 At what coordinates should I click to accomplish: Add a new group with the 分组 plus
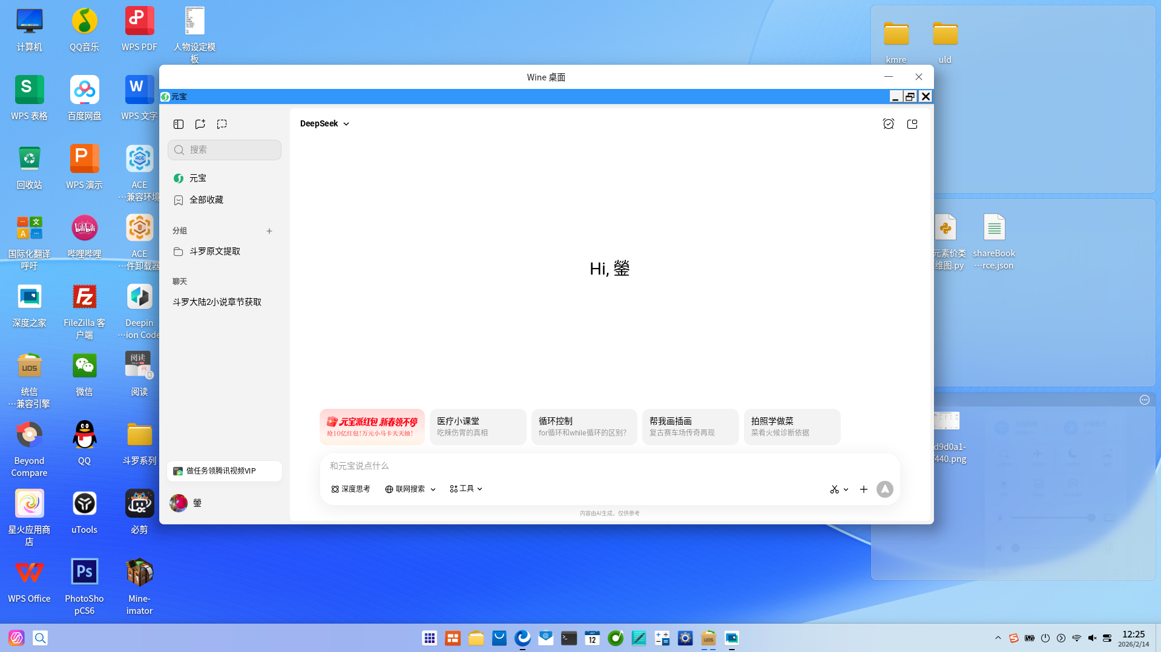tap(269, 231)
